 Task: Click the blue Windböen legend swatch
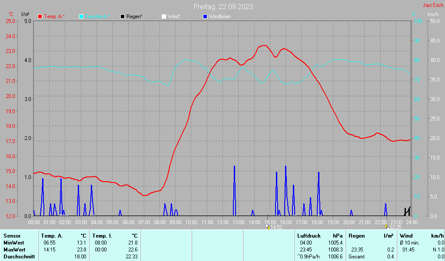[x=205, y=17]
